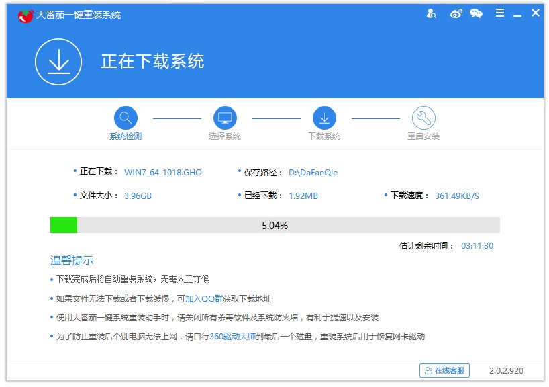Click the large circular download icon in header

click(x=58, y=61)
